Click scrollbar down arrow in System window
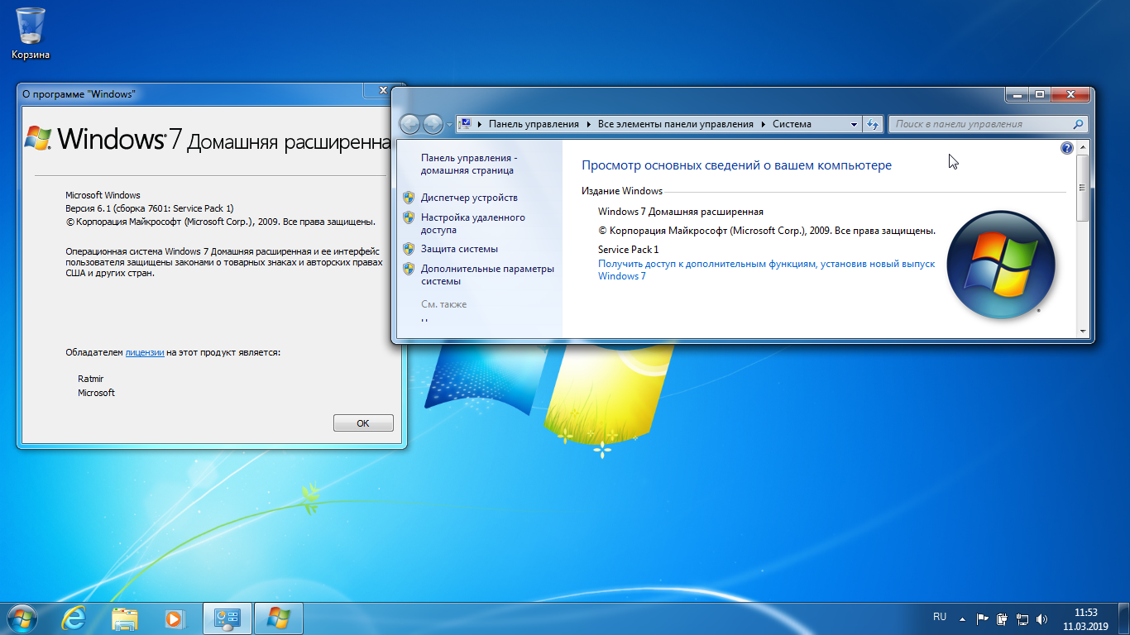The image size is (1130, 635). click(1084, 331)
